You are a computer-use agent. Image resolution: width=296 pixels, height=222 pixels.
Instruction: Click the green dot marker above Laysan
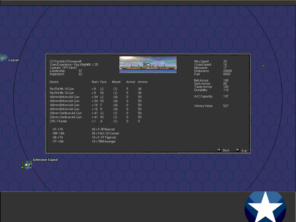coord(2,55)
